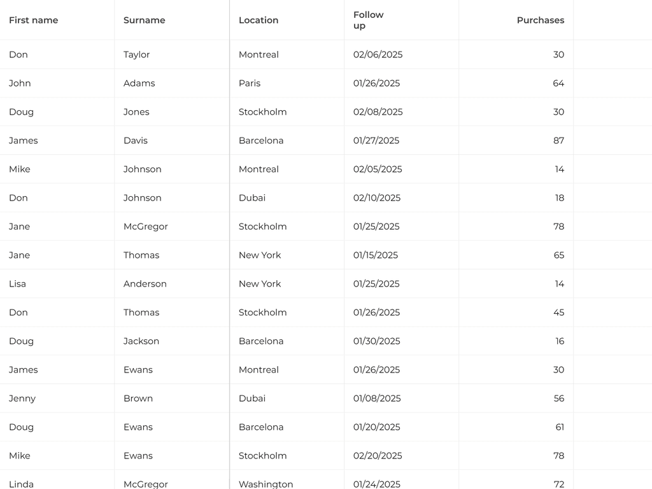Select the 02/20/2025 follow up date cell
Viewport: 652px width, 489px height.
377,456
